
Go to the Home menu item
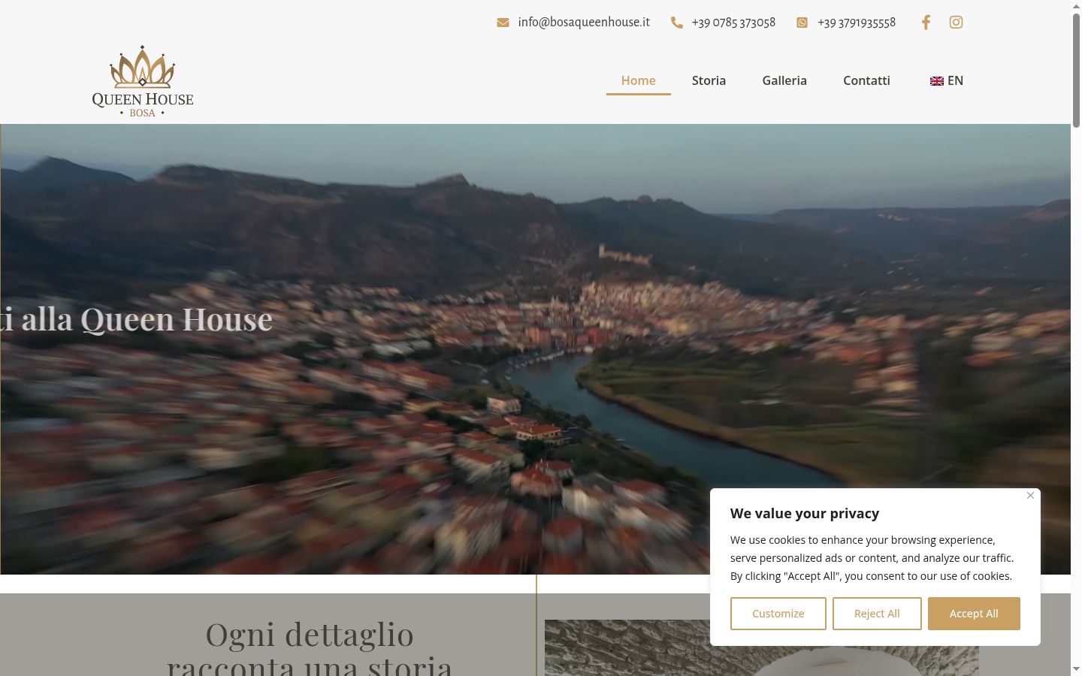coord(638,80)
